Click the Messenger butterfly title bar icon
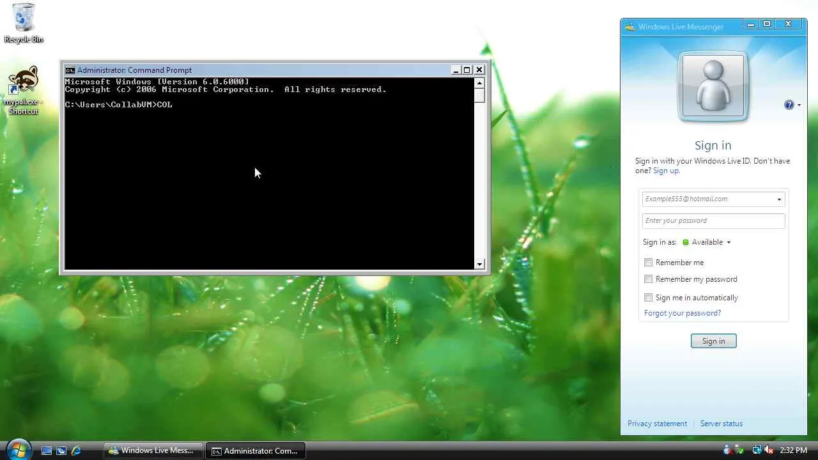 630,27
